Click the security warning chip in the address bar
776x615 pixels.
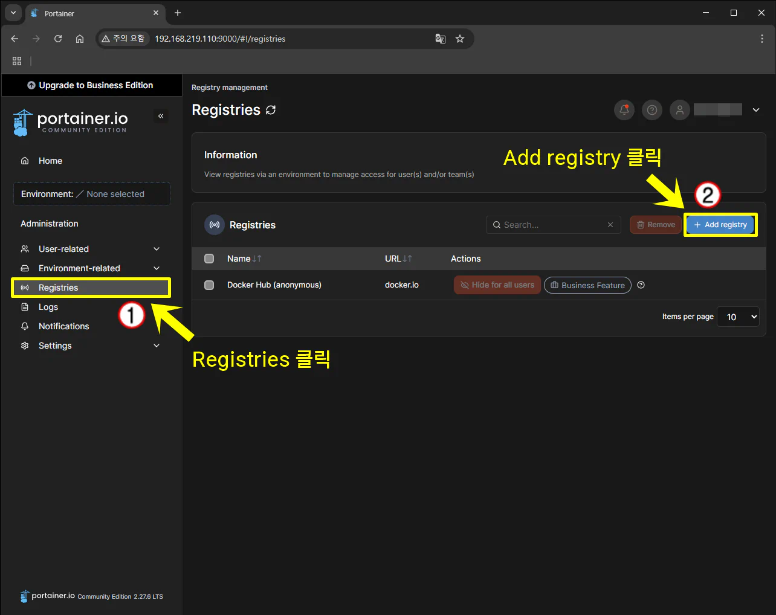pos(123,39)
